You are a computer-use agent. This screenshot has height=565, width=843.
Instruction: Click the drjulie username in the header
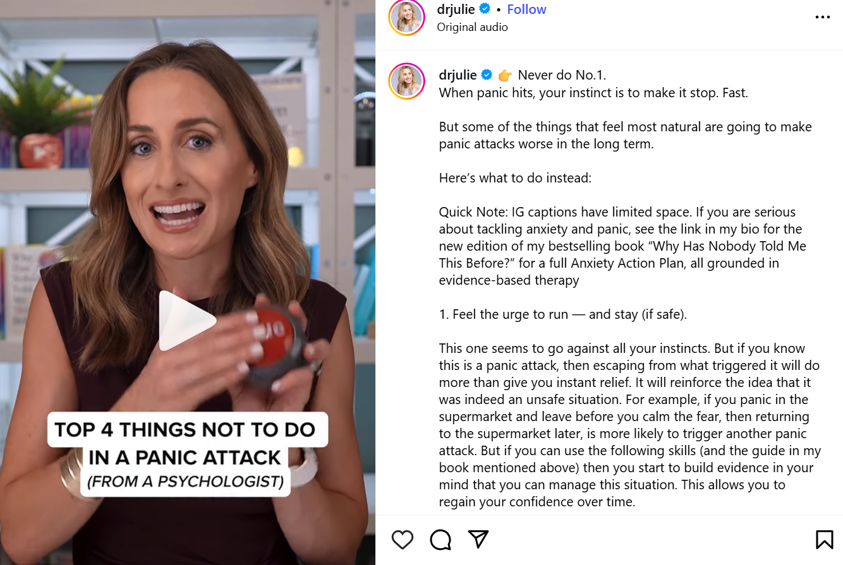(456, 9)
